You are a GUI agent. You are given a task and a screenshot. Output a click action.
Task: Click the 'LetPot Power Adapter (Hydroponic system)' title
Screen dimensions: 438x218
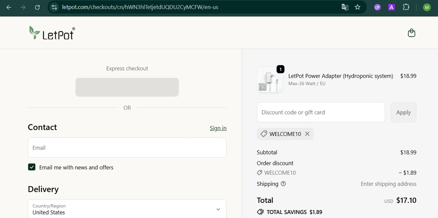coord(341,76)
